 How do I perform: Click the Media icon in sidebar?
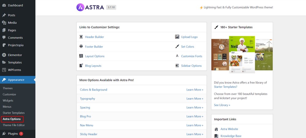pos(4,23)
